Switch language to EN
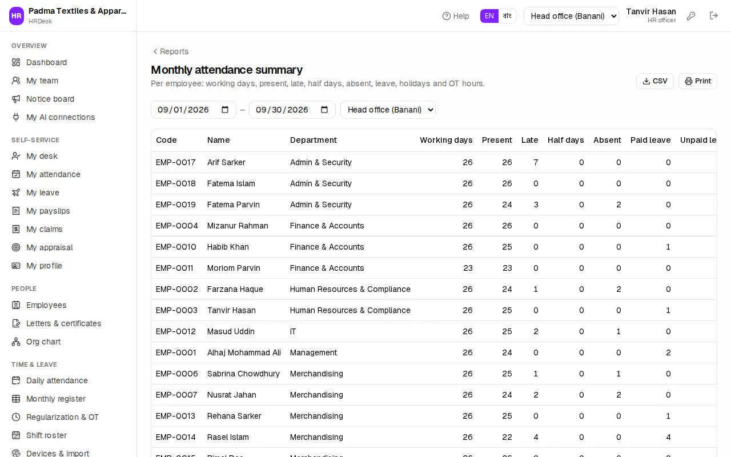This screenshot has height=457, width=731. [x=489, y=16]
